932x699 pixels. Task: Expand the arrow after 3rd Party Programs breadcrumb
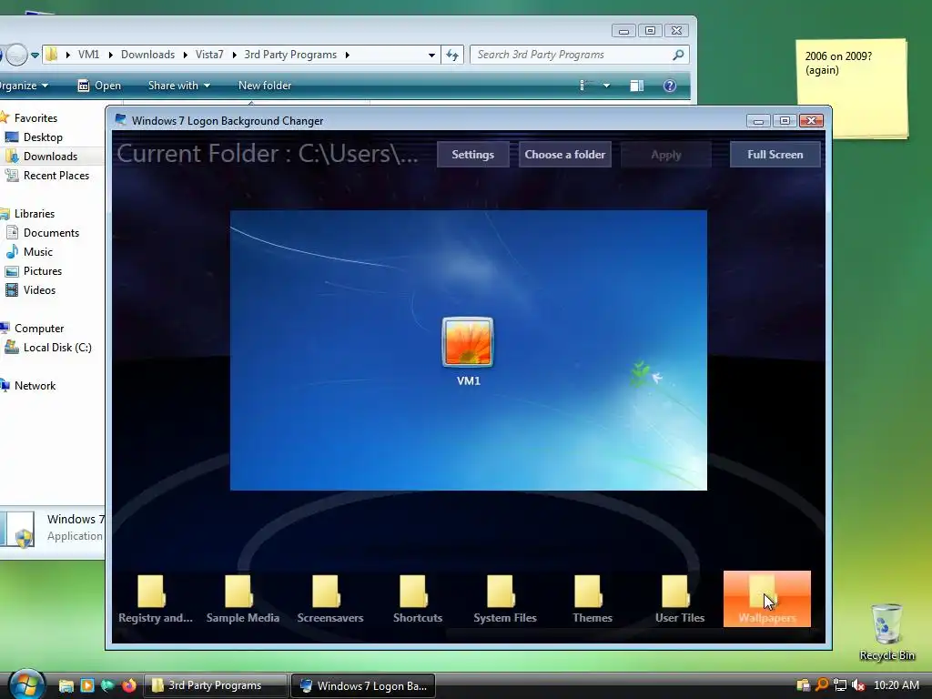[x=347, y=55]
